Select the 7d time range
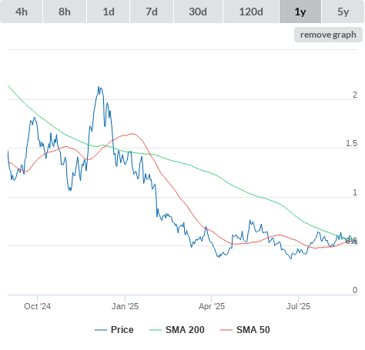365x350 pixels. point(152,12)
